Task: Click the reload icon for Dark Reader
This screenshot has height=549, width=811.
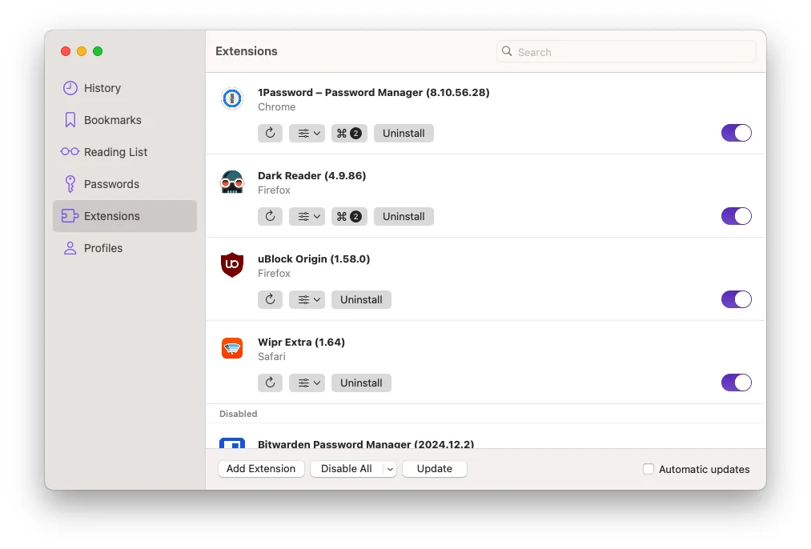Action: (270, 217)
